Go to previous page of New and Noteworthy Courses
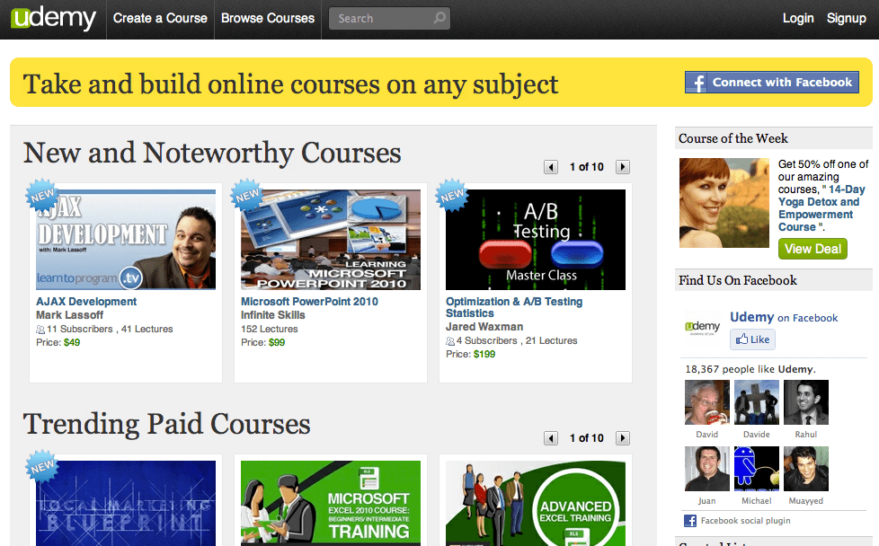Viewport: 879px width, 546px height. (551, 167)
